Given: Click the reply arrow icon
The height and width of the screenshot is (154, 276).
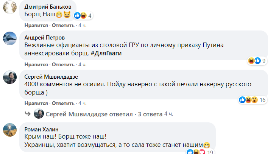Looking at the screenshot, I should (28, 114).
